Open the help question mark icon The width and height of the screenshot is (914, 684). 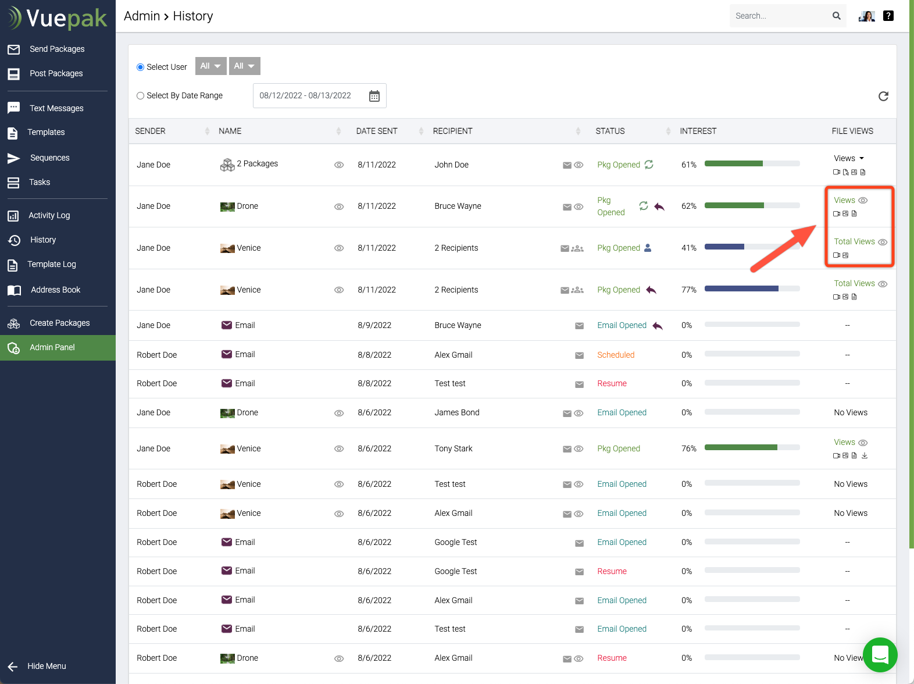pos(888,16)
